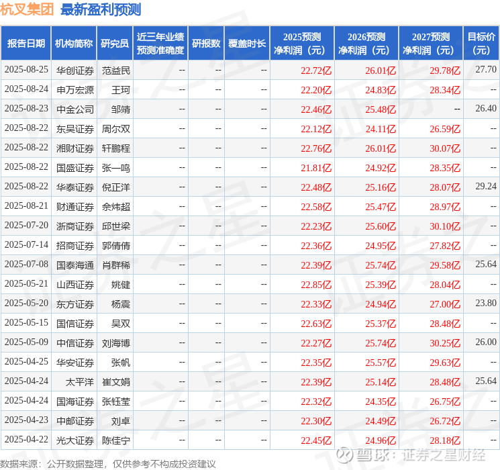Click the 21.81亿 profit value
The width and height of the screenshot is (500, 470).
click(x=316, y=168)
